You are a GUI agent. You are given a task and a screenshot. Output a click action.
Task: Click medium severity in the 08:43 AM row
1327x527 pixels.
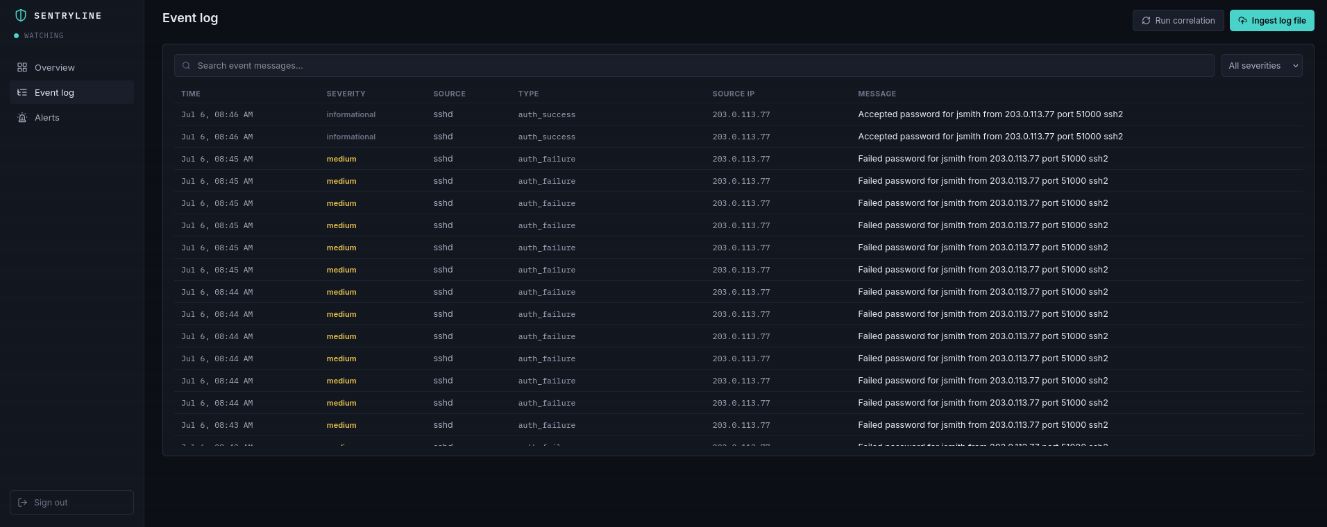(341, 425)
